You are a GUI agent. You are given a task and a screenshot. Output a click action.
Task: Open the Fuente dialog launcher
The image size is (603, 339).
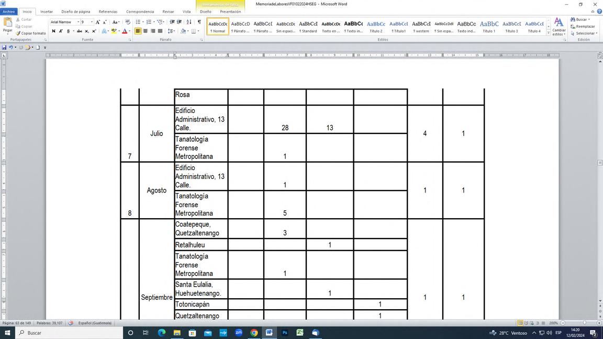(x=130, y=40)
